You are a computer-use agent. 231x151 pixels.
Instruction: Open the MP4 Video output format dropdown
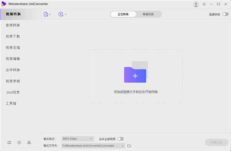(x=78, y=139)
